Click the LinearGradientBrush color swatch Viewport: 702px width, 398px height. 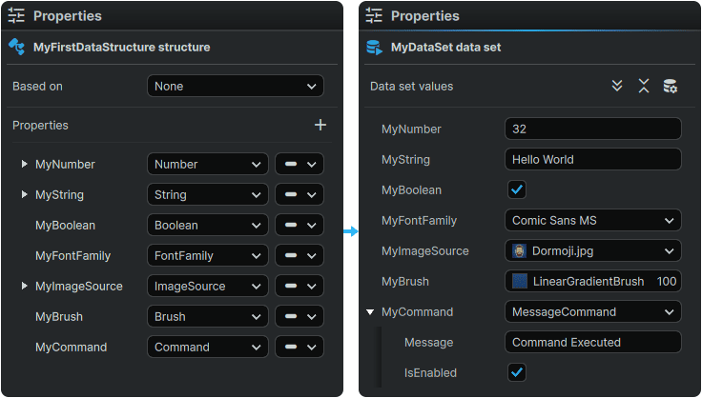click(520, 281)
